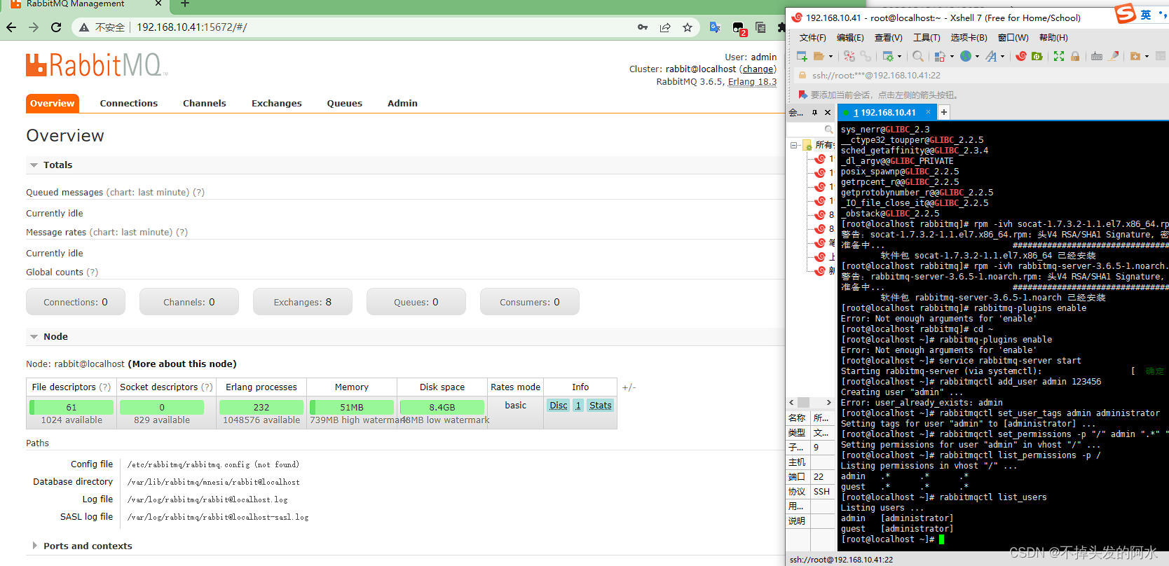Click New Session icon in Xshell toolbar
1169x566 pixels.
802,56
